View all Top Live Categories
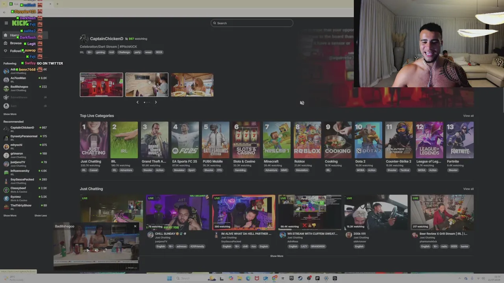The height and width of the screenshot is (283, 504). [468, 116]
